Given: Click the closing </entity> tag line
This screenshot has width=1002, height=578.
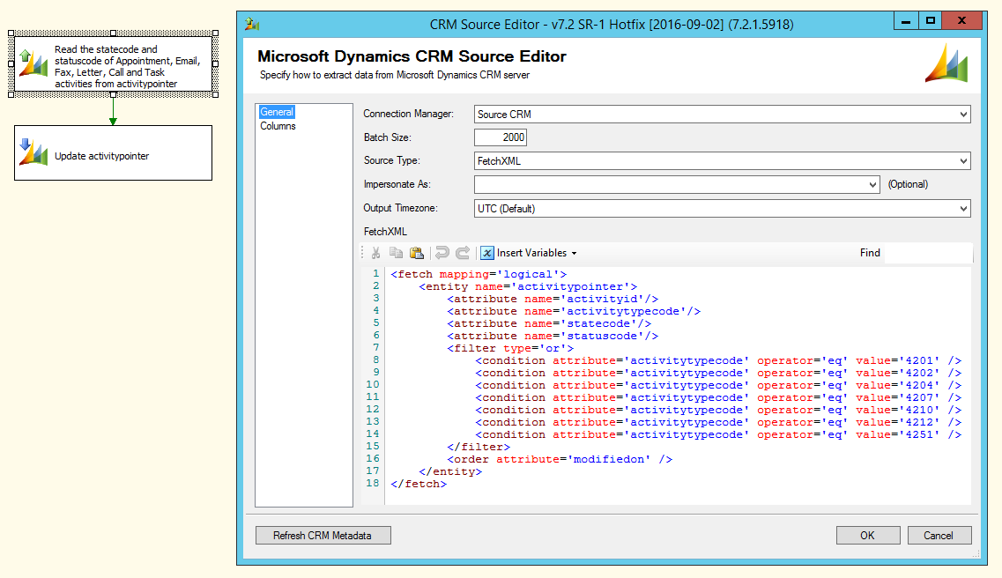Looking at the screenshot, I should pos(450,471).
